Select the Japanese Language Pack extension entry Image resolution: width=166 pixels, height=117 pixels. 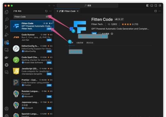[32, 105]
